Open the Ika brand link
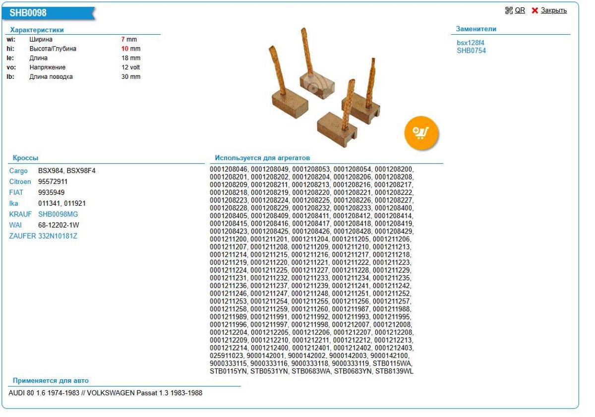Viewport: 595px width, 417px height. [x=14, y=203]
